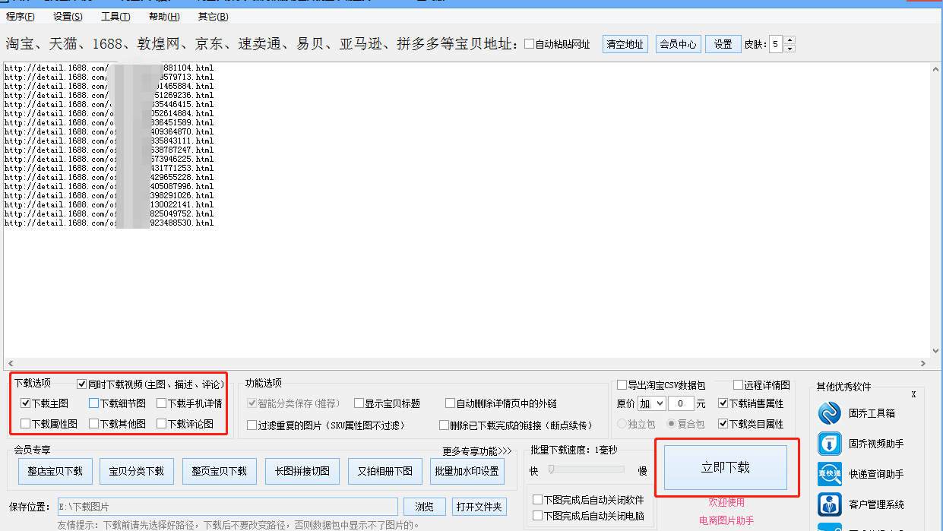Increase the 皮肤 skin number stepper
943x531 pixels.
tap(788, 40)
